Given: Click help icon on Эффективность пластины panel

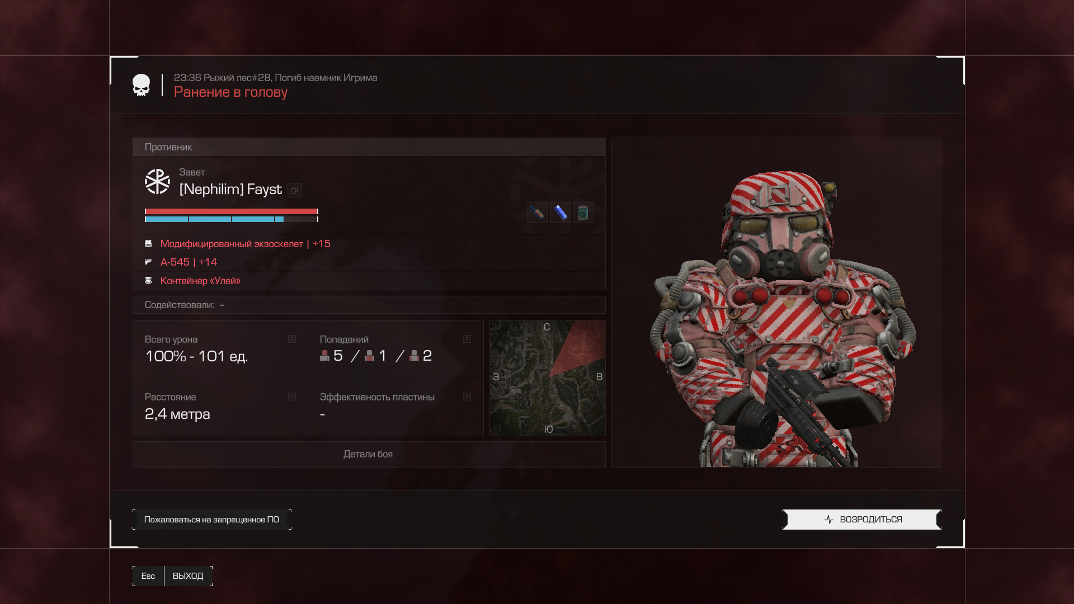Looking at the screenshot, I should [x=467, y=397].
